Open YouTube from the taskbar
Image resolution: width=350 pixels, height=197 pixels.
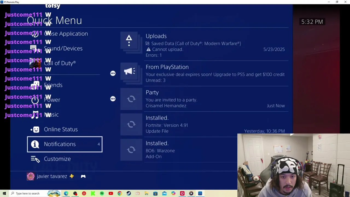pyautogui.click(x=111, y=193)
